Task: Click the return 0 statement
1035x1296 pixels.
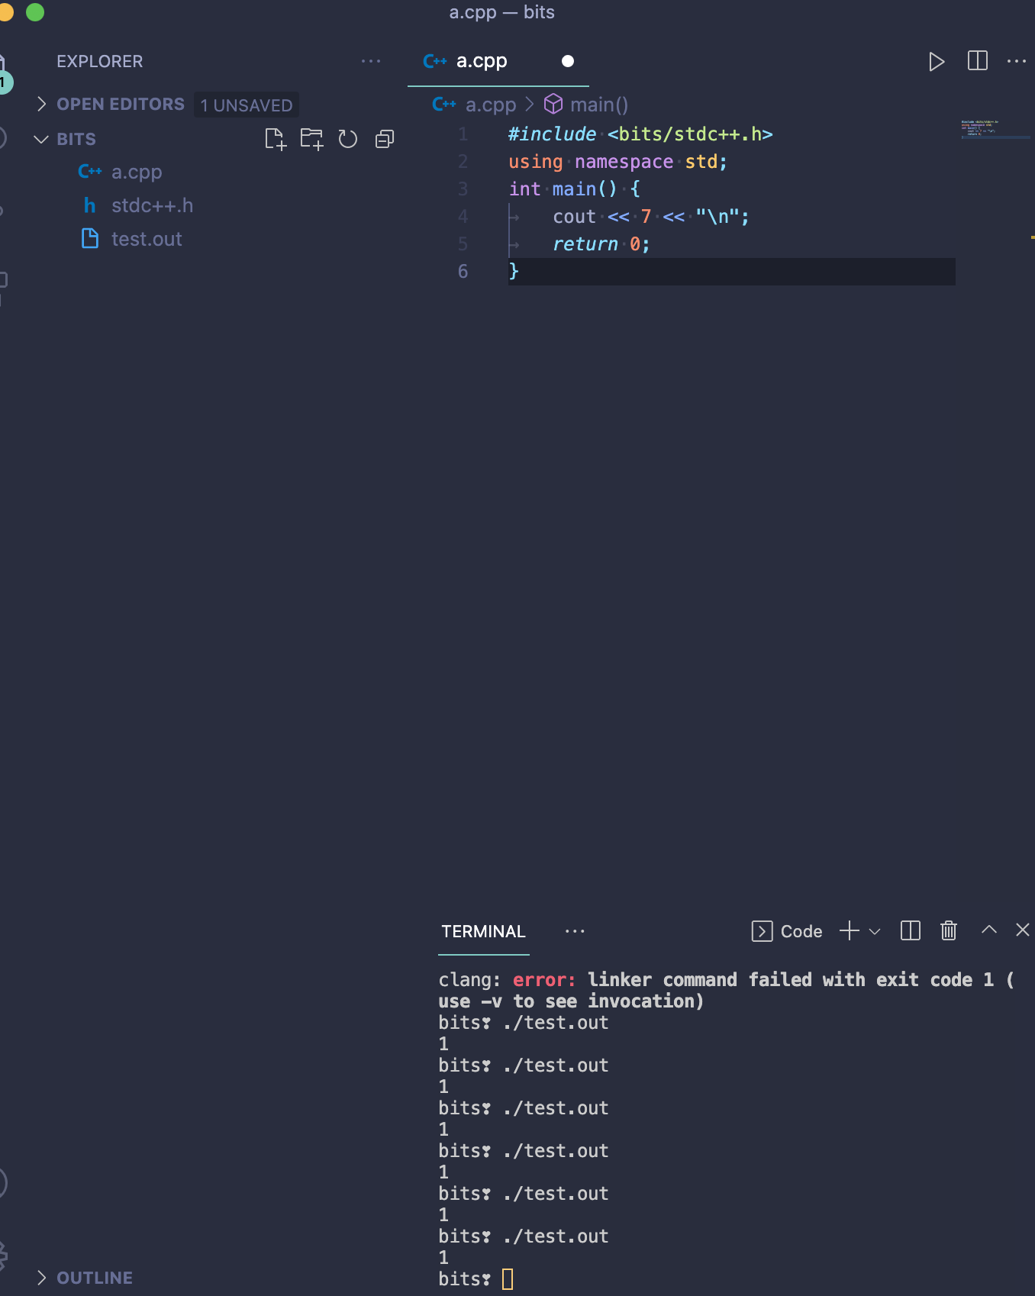Action: pos(601,244)
